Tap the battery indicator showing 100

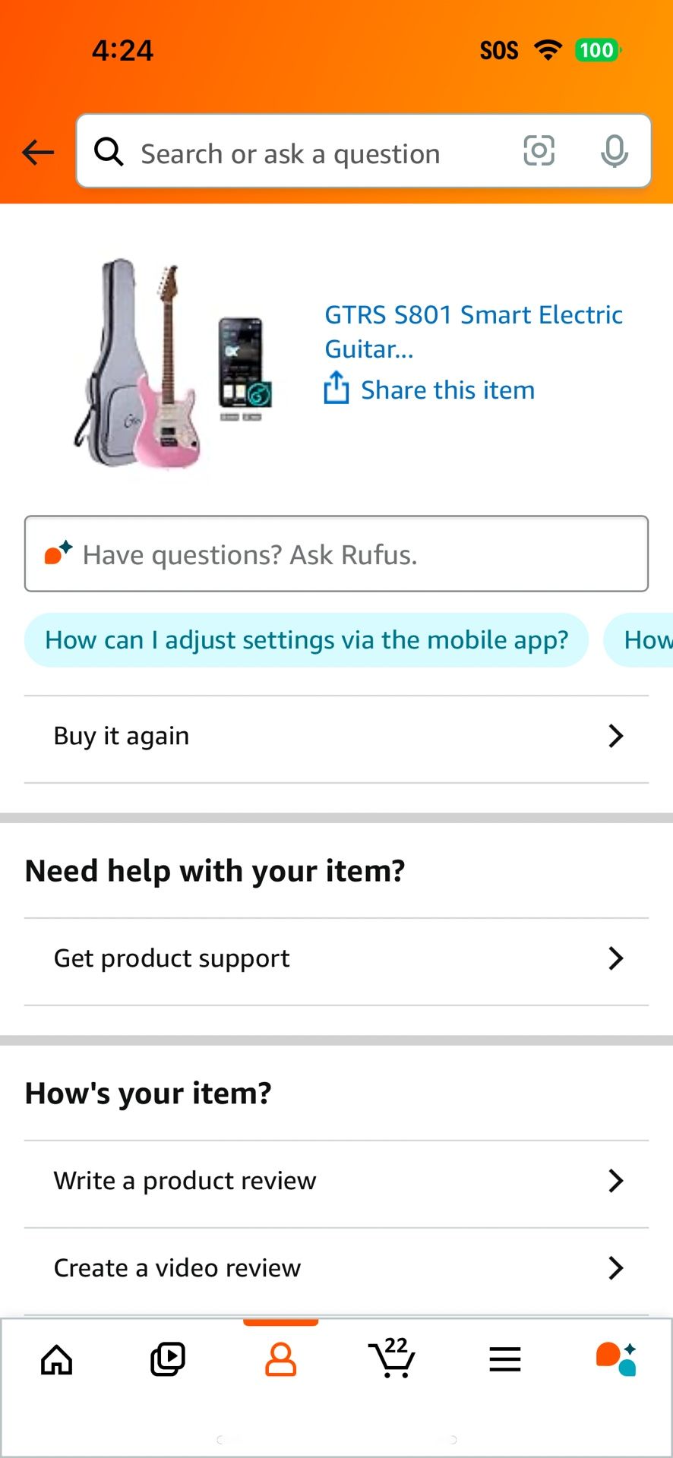click(x=597, y=49)
